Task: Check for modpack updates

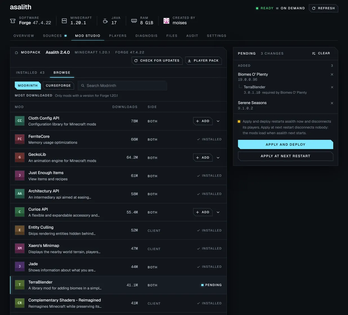Action: pos(157,60)
